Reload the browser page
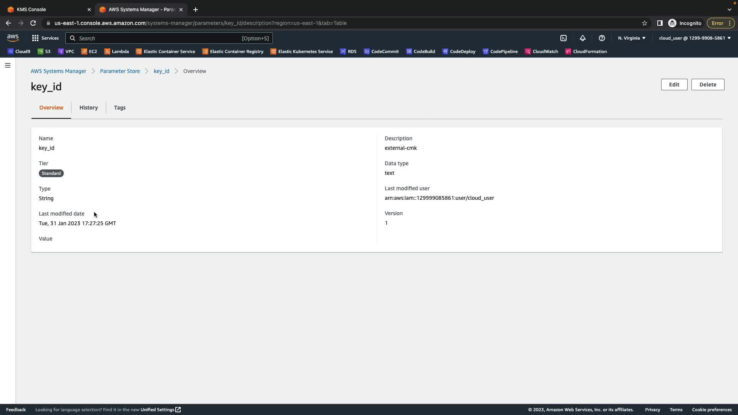Viewport: 738px width, 415px height. (33, 23)
